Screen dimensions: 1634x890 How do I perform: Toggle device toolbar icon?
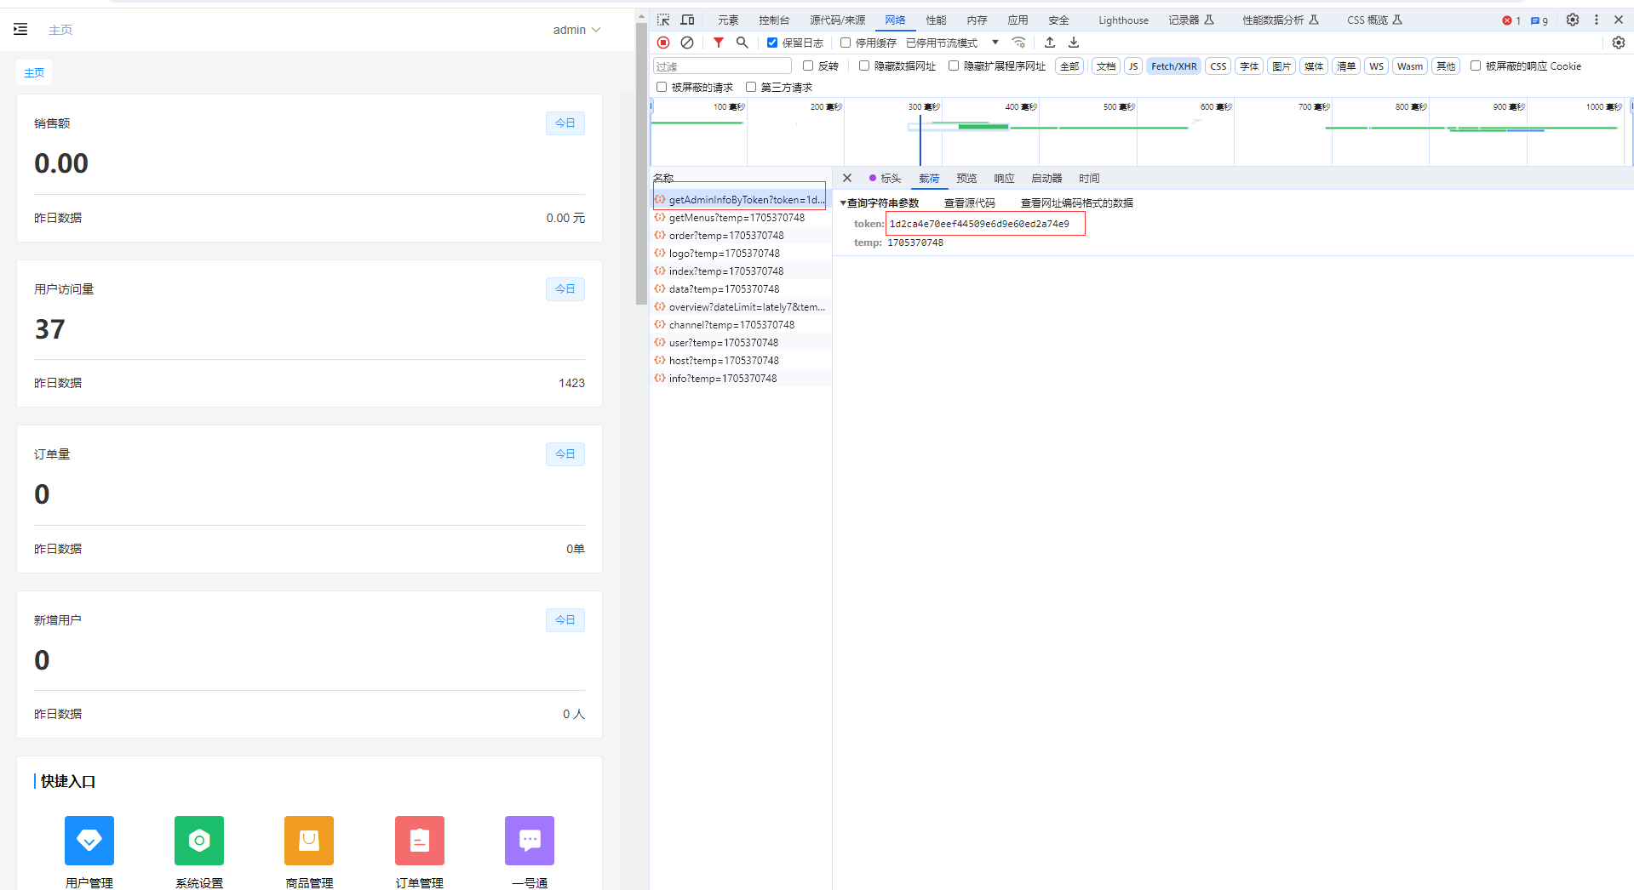click(687, 20)
